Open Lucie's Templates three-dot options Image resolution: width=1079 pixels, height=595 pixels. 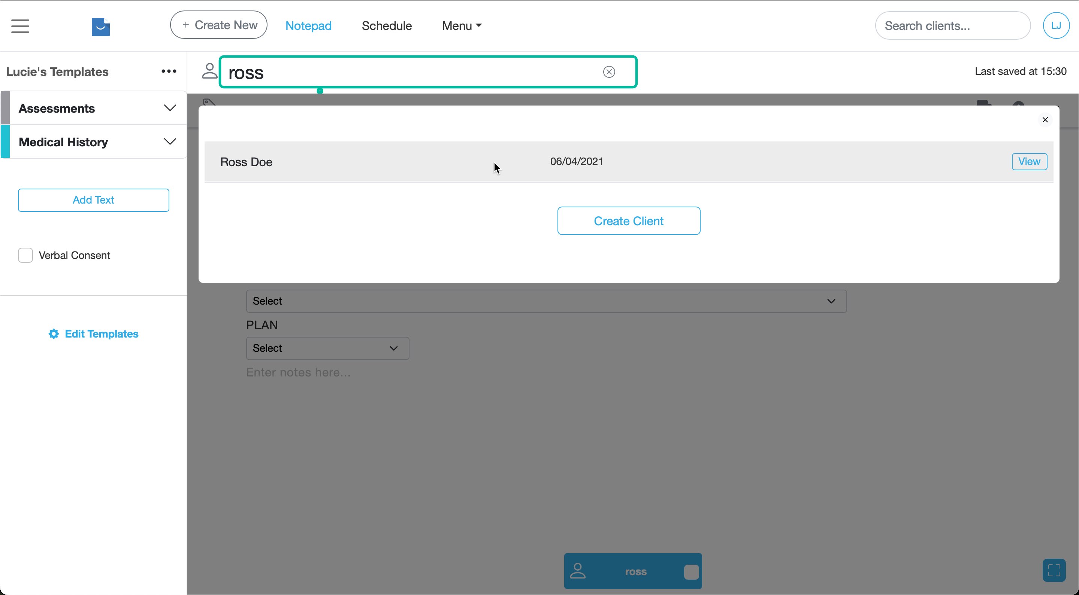[x=169, y=71]
